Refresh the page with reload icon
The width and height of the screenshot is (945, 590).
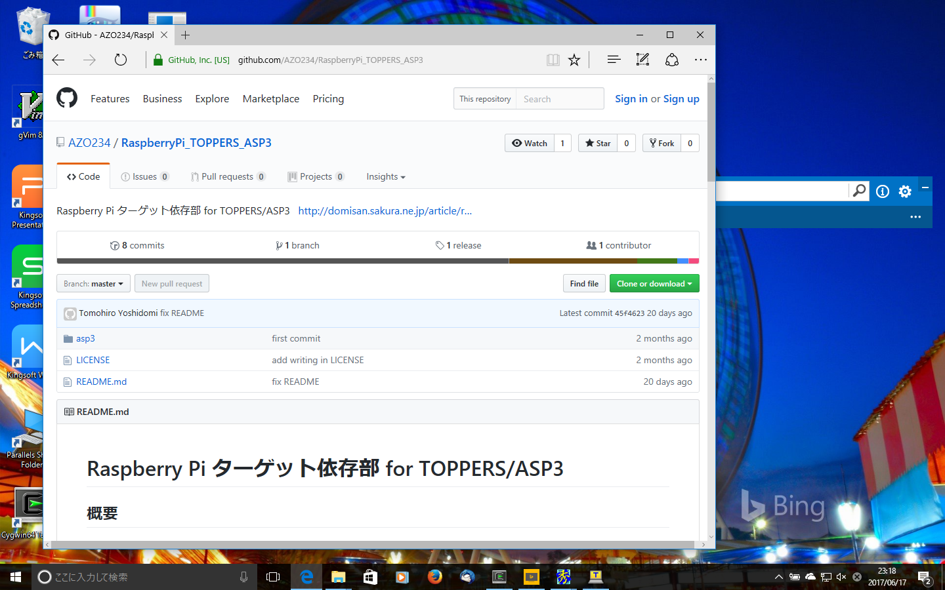[121, 60]
